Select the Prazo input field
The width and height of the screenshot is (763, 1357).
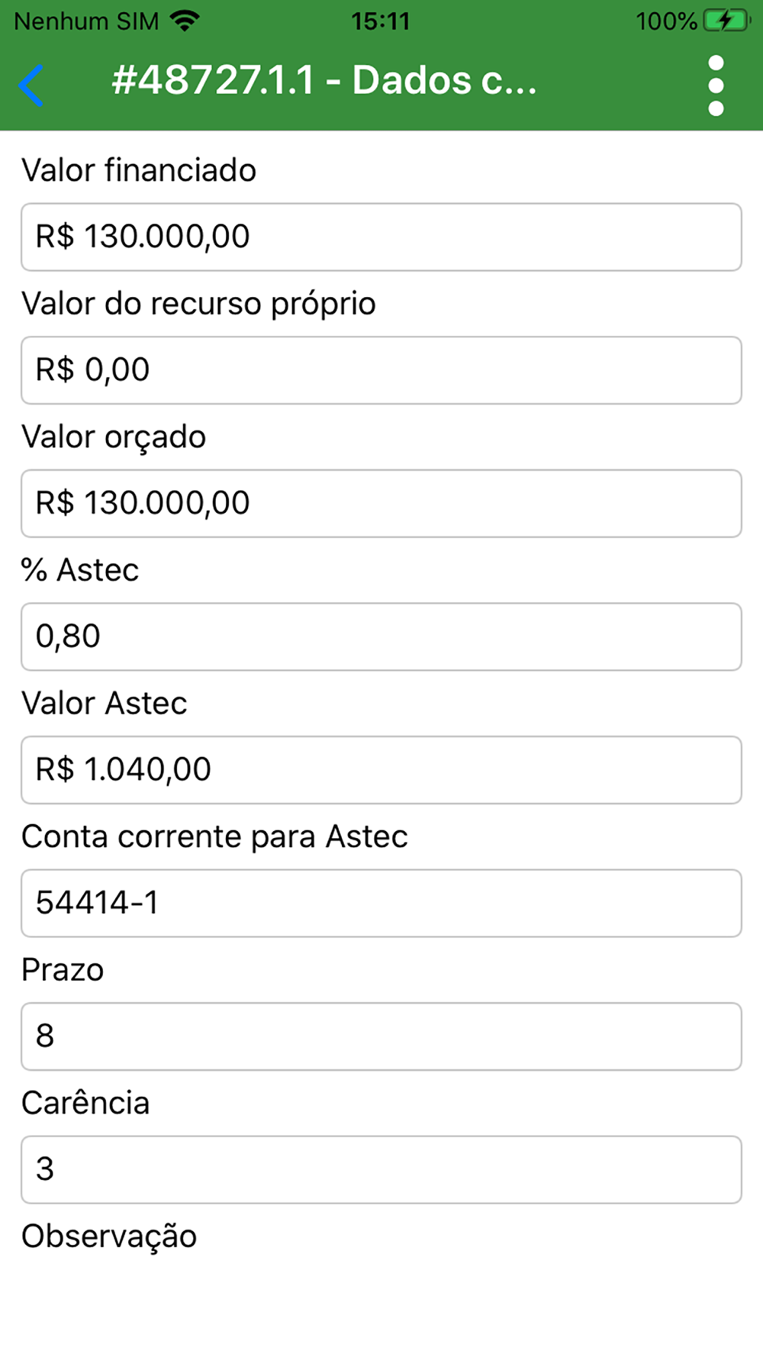[x=381, y=1036]
